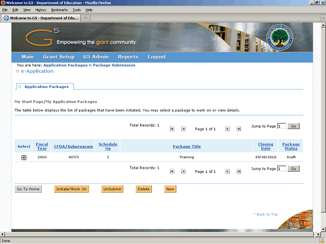The width and height of the screenshot is (326, 244).
Task: Sort by Schedule No column
Action: [x=108, y=146]
